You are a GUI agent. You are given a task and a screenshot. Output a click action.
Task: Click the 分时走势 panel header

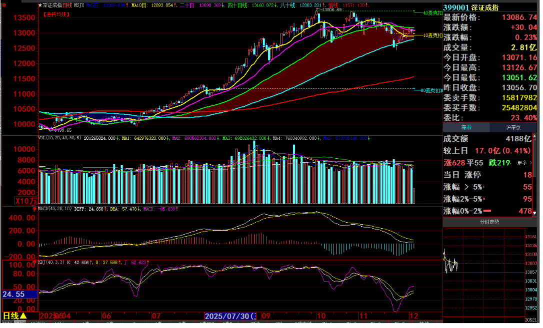click(489, 222)
